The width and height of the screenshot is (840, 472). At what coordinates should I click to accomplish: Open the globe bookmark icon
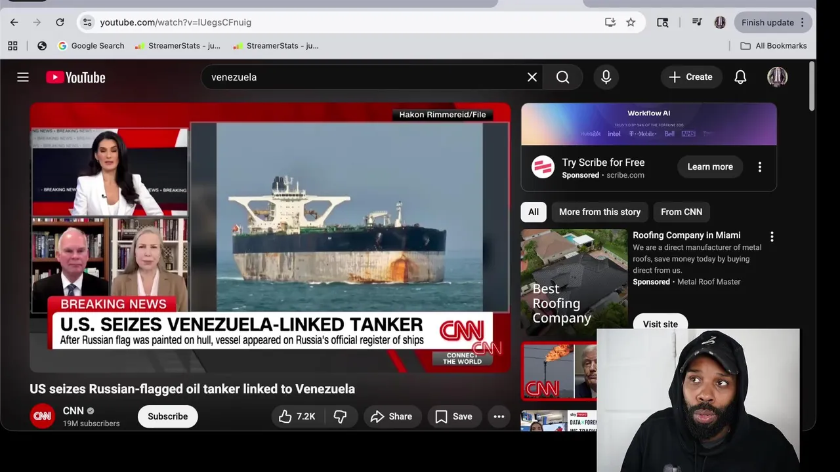[x=42, y=46]
